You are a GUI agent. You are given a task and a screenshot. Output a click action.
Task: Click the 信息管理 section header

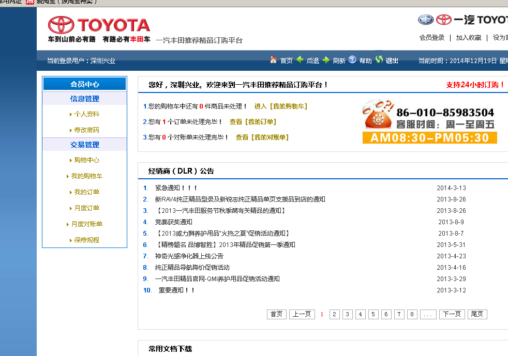point(84,98)
